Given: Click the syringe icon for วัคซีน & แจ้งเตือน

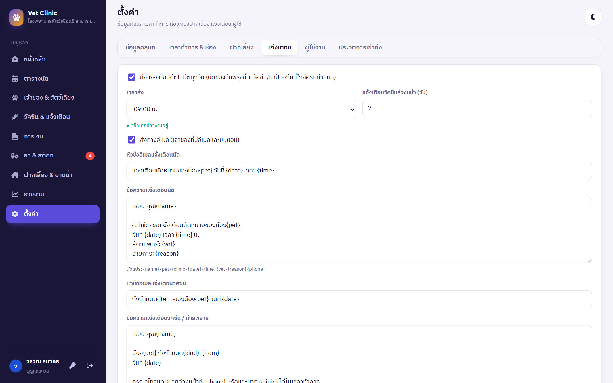Looking at the screenshot, I should pos(15,117).
